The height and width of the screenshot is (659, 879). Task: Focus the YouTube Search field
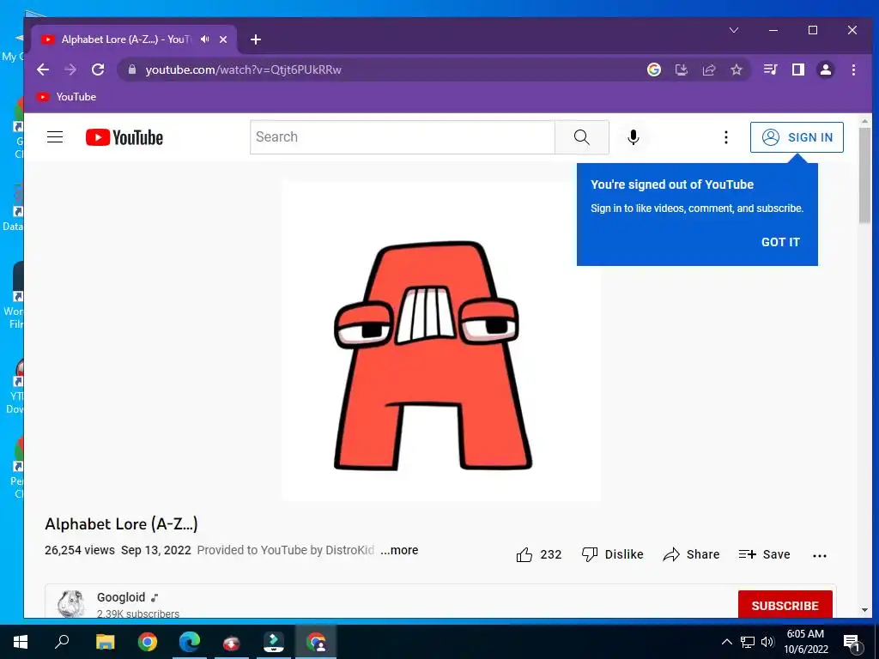coord(403,137)
